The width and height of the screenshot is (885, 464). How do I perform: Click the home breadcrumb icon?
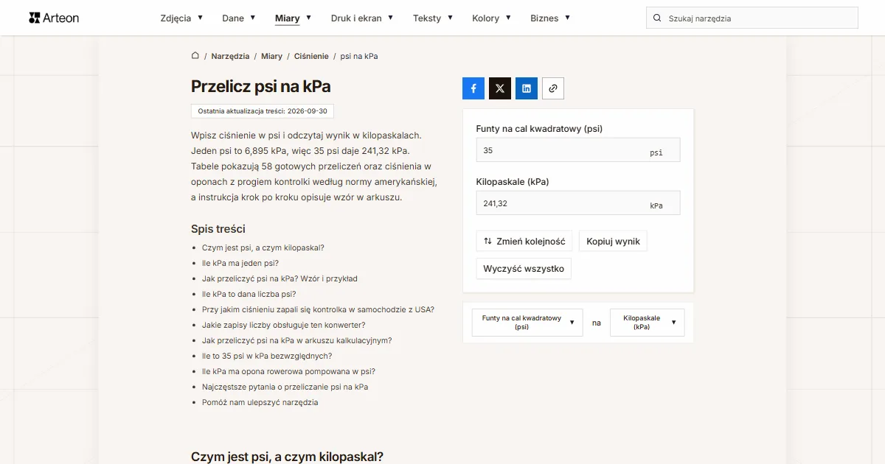point(195,55)
